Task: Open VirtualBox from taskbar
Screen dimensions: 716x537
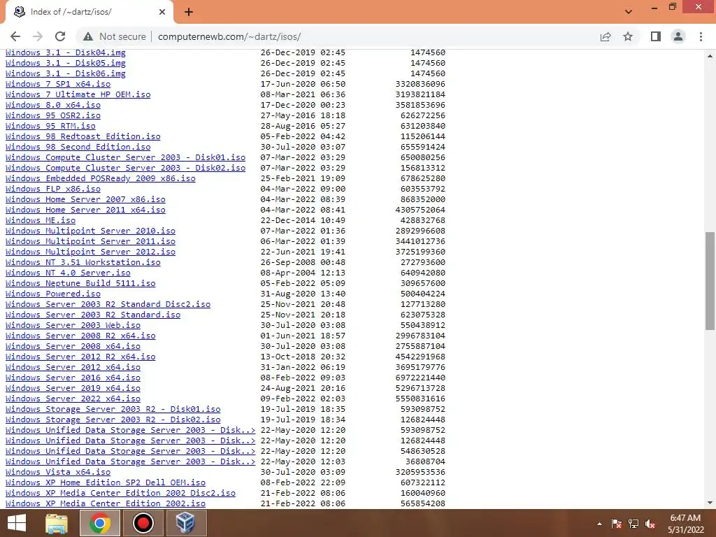Action: tap(185, 523)
